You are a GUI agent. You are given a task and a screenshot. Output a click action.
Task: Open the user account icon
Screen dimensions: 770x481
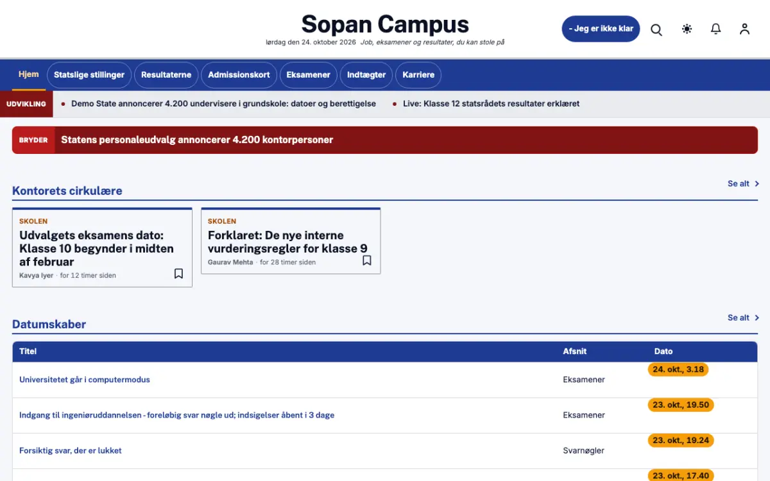click(x=744, y=29)
